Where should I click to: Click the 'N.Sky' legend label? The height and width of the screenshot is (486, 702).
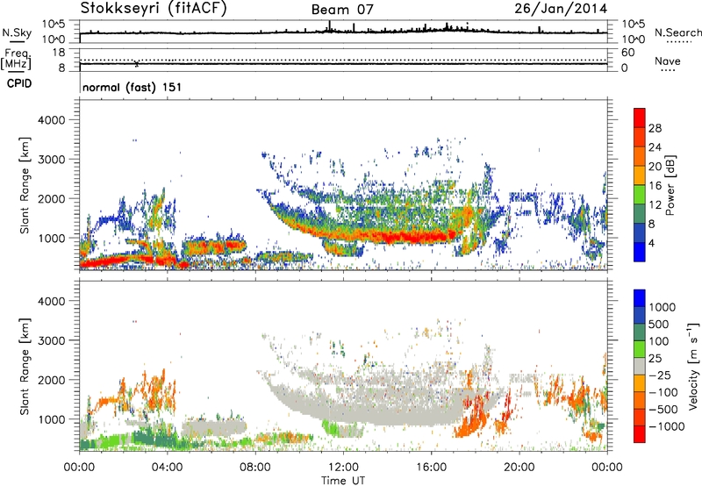pos(17,32)
